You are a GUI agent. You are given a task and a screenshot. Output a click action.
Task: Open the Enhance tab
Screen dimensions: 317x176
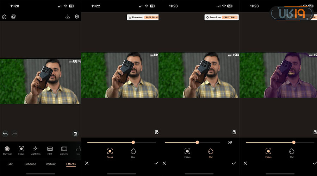click(30, 164)
